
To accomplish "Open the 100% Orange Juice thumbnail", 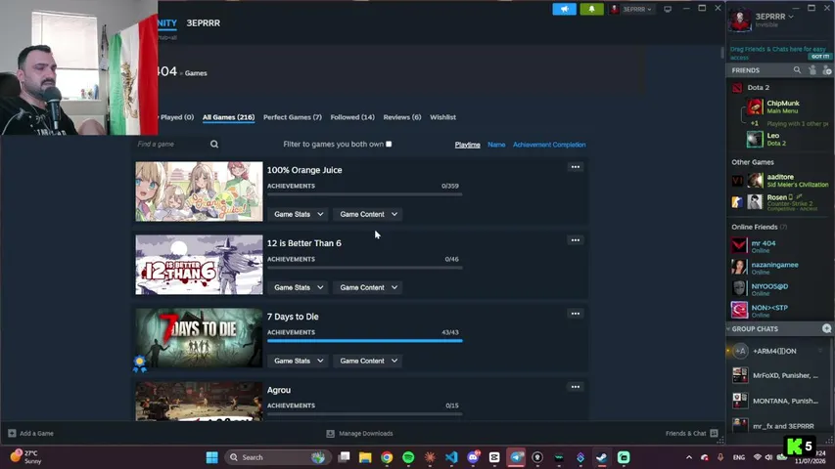I will tap(199, 192).
